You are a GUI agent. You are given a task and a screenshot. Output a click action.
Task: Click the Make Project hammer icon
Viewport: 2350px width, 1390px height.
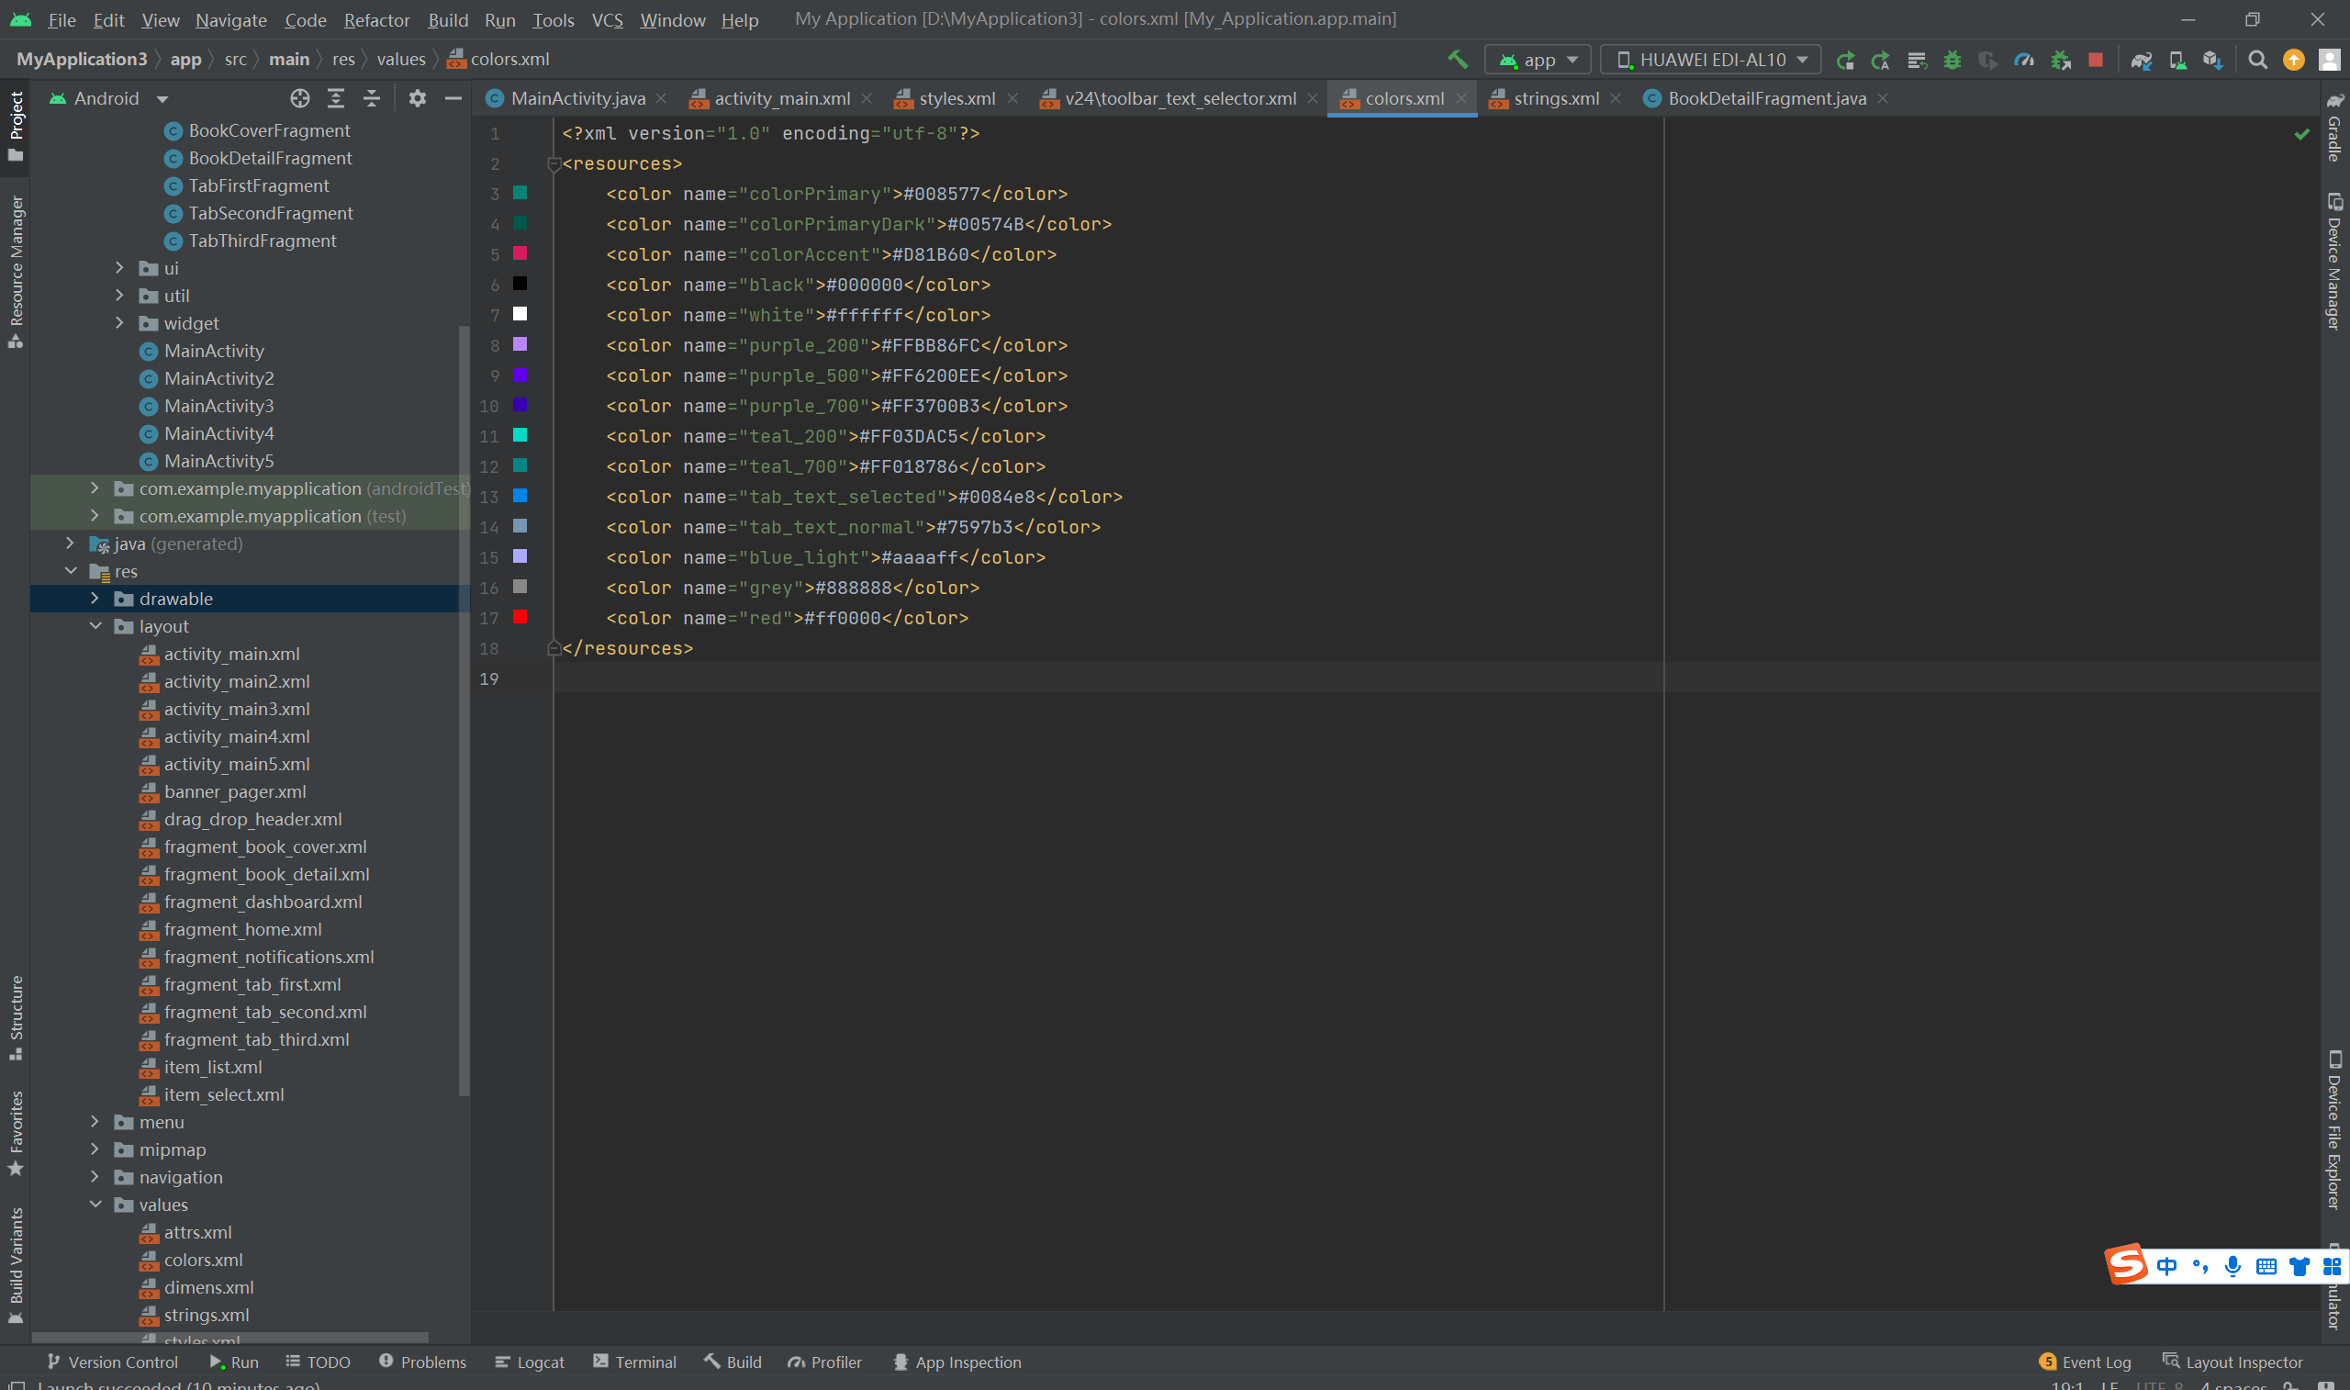pyautogui.click(x=1457, y=60)
